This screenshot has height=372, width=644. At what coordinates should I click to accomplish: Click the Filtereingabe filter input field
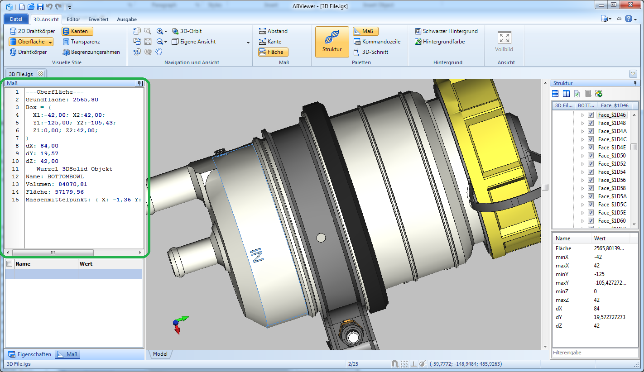594,353
